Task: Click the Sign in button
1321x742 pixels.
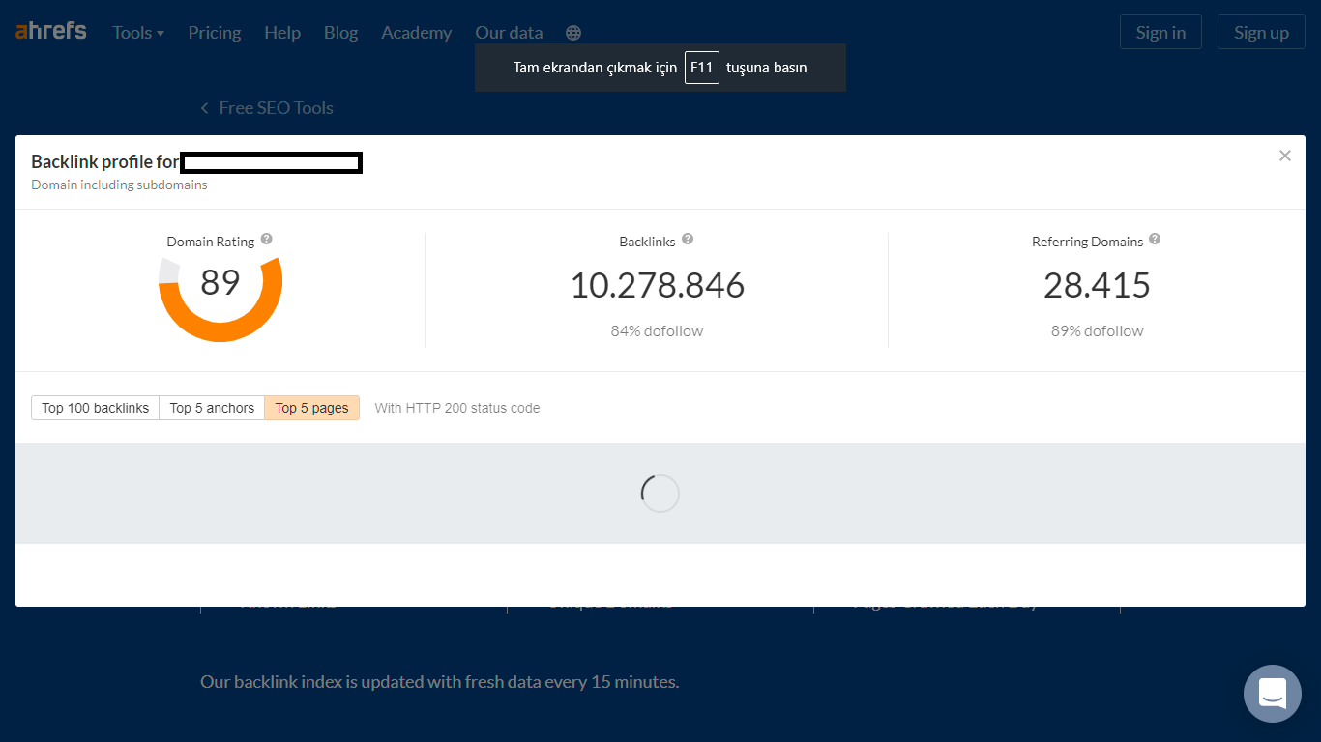Action: pyautogui.click(x=1160, y=32)
